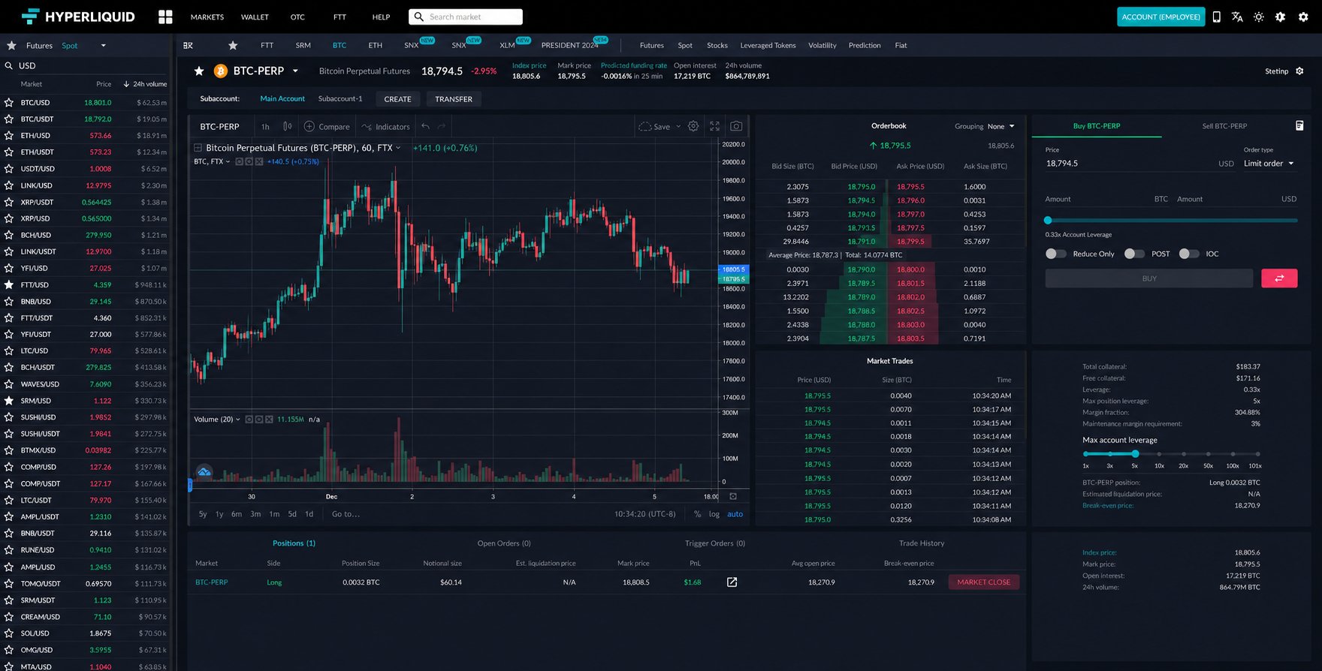Click the mobile device icon in header
The width and height of the screenshot is (1322, 671).
[x=1216, y=17]
